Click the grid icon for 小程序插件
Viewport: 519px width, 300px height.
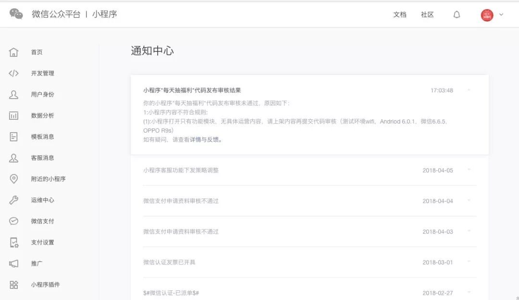(x=13, y=285)
